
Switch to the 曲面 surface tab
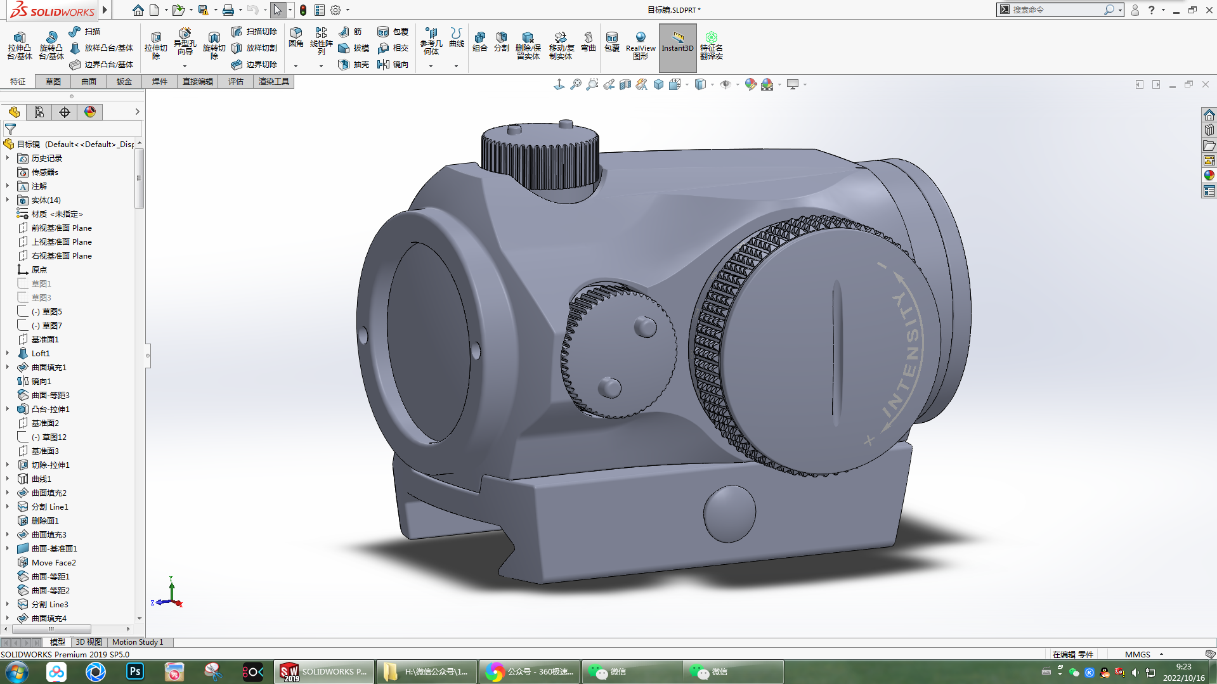point(89,82)
